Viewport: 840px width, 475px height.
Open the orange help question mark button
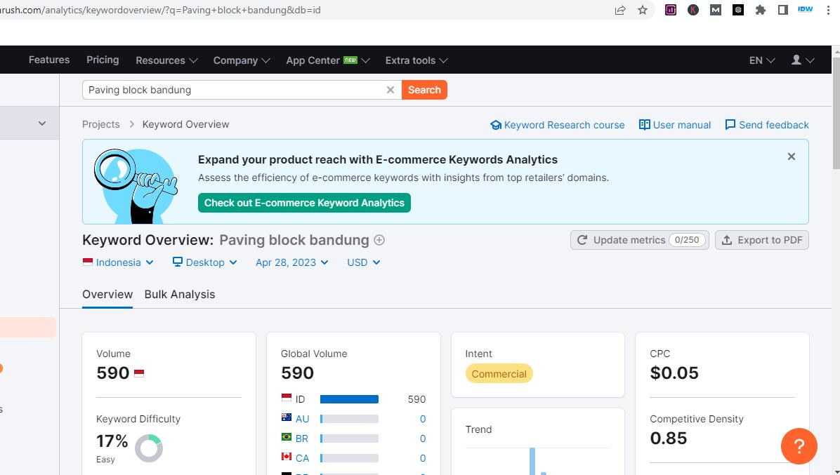[x=799, y=446]
